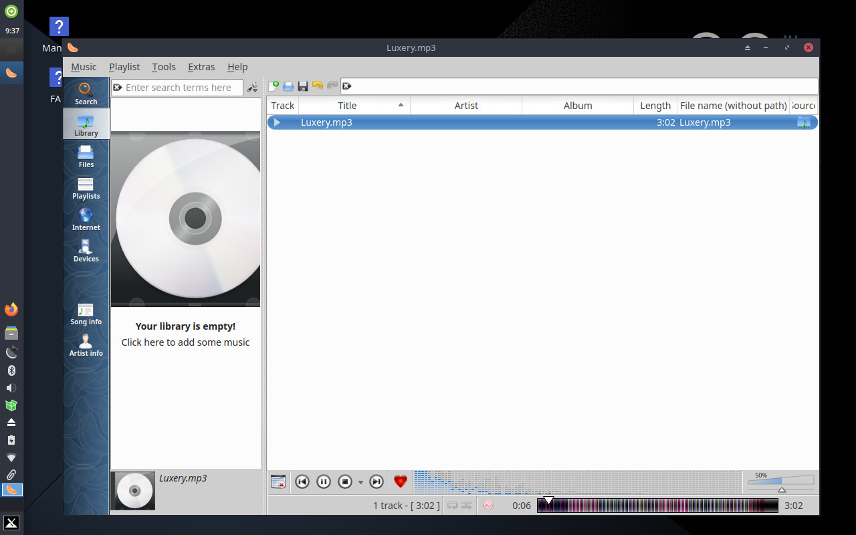Open library search options wrench dropdown
Viewport: 856px width, 535px height.
[x=252, y=88]
